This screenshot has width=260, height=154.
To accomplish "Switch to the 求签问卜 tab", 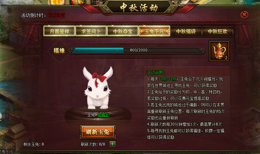I will click(x=91, y=31).
